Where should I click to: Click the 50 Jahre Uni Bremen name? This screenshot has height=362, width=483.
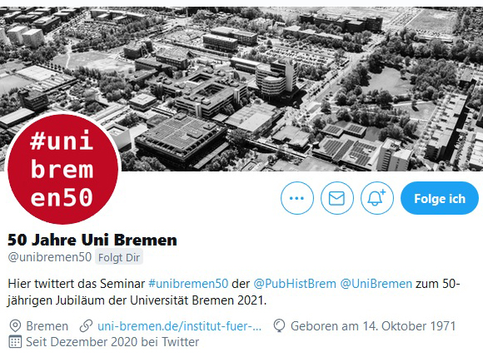tap(92, 240)
